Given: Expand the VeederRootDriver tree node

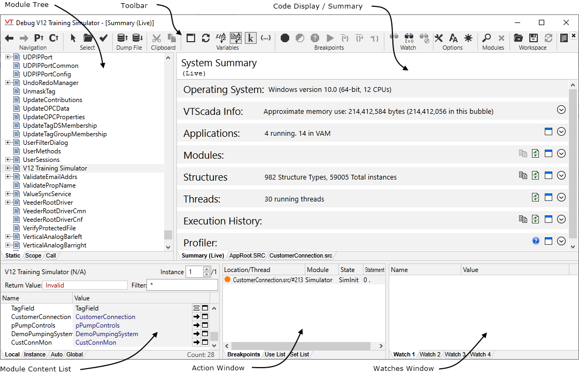Looking at the screenshot, I should click(x=8, y=202).
